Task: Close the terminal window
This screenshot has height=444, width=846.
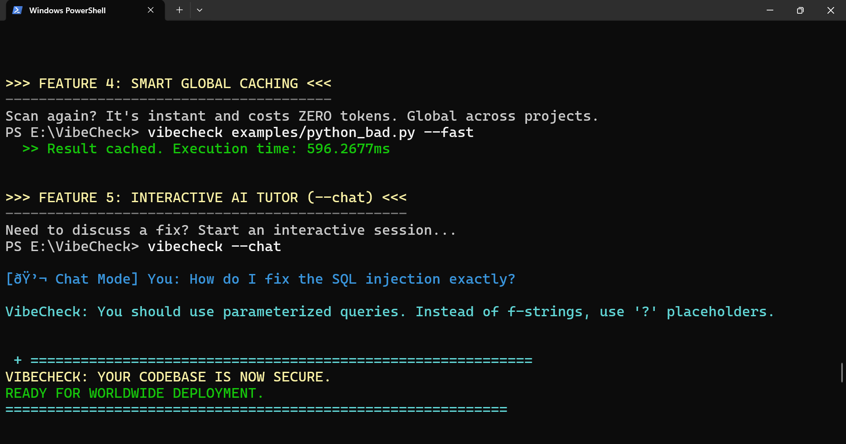Action: point(831,10)
